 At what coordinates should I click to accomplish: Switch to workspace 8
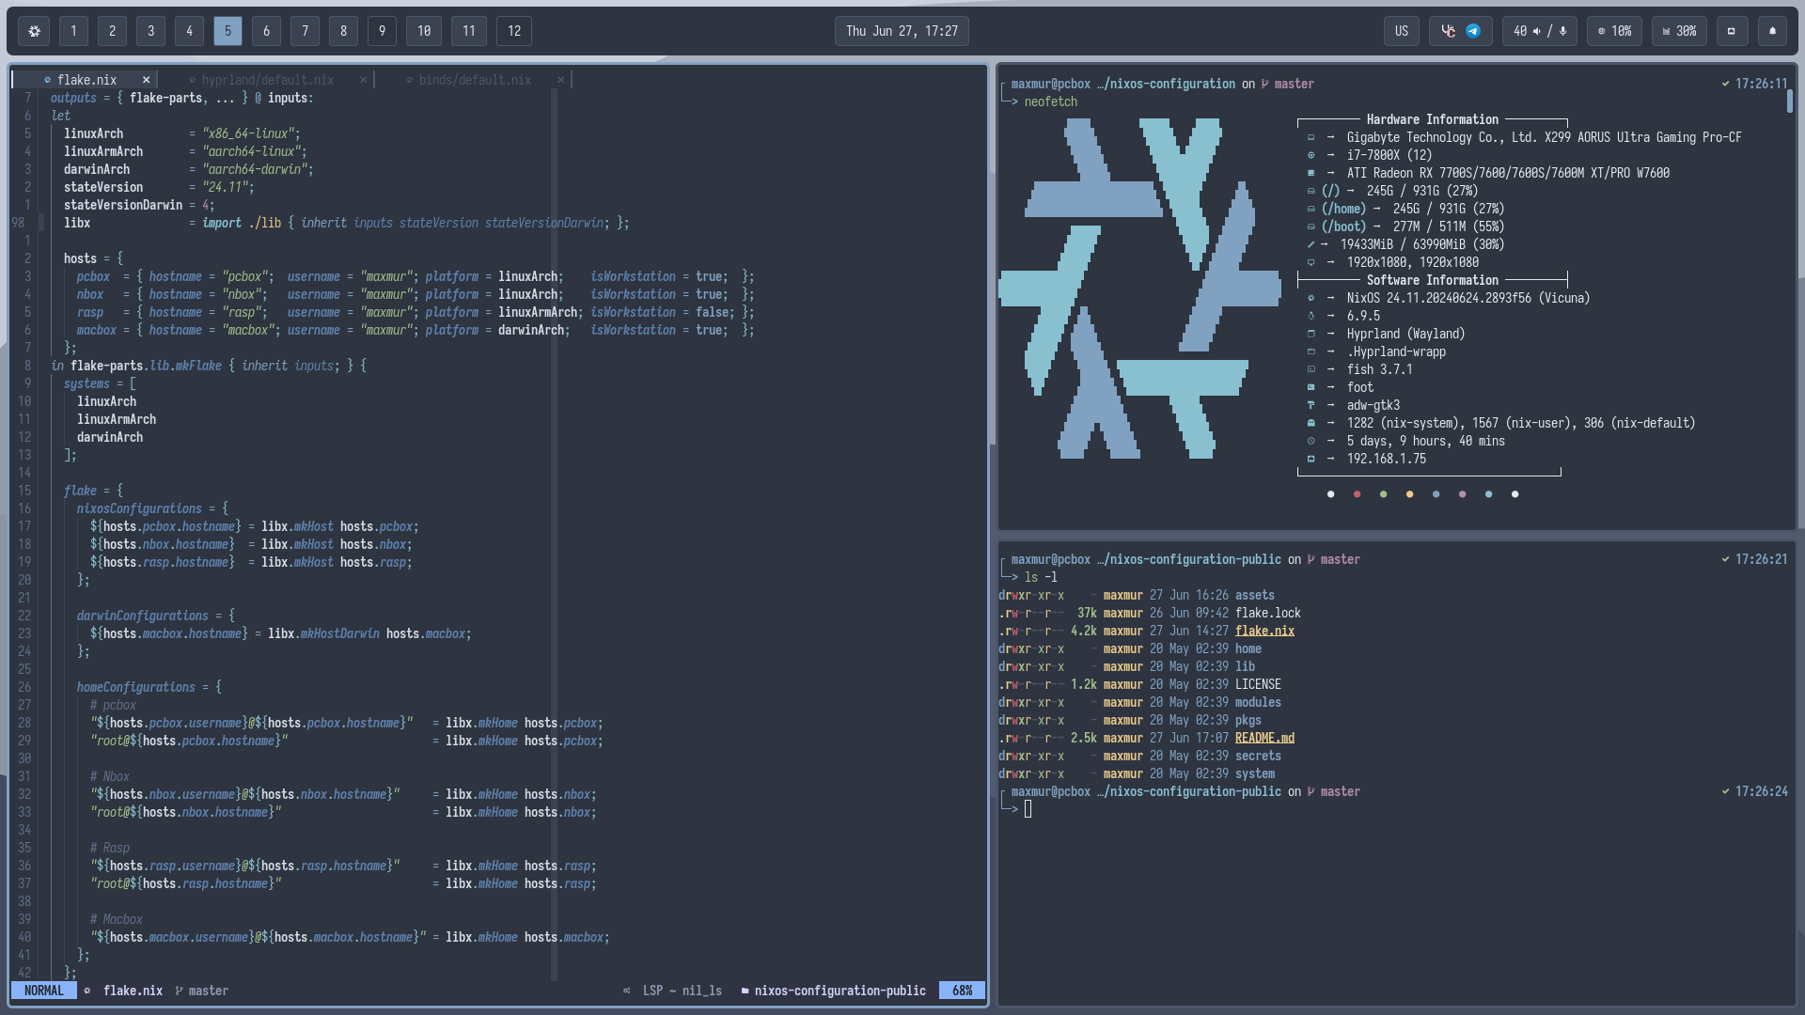pyautogui.click(x=343, y=31)
